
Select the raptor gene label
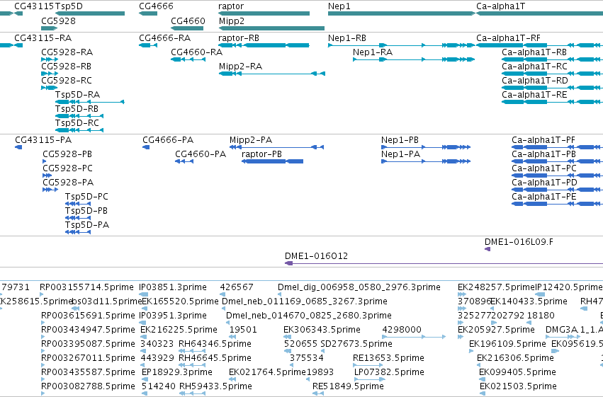point(231,6)
